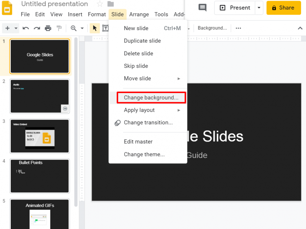Select the cursor/select tool in toolbar
The image size is (306, 229).
coord(94,28)
